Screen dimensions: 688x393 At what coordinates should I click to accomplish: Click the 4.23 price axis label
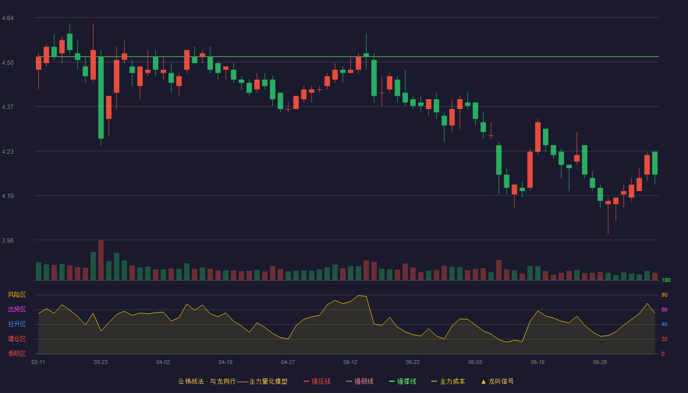click(8, 152)
